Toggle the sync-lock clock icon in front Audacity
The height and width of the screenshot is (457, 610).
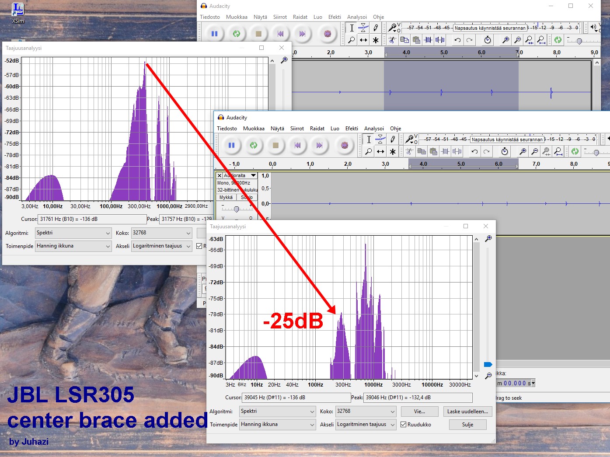pyautogui.click(x=505, y=151)
